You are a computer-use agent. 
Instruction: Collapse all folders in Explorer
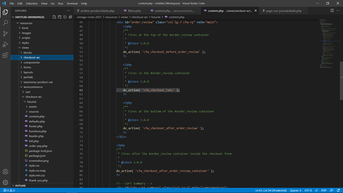[70, 17]
